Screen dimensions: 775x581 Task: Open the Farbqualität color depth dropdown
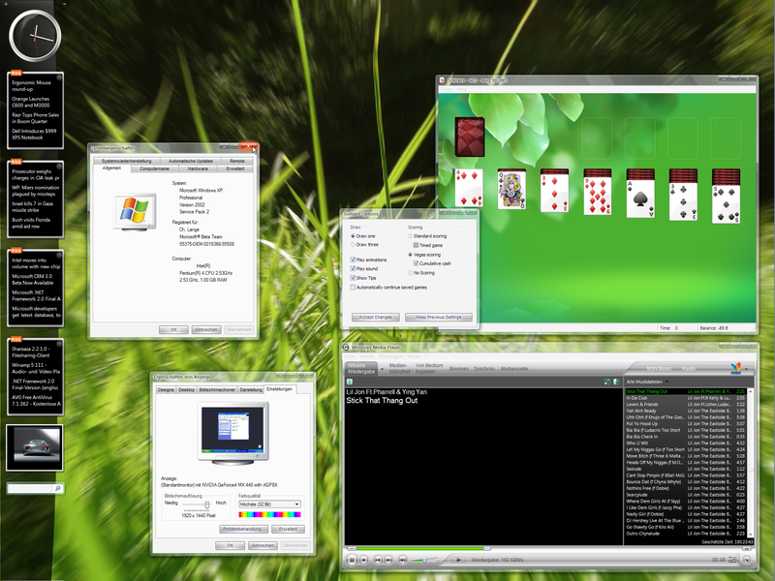(296, 504)
